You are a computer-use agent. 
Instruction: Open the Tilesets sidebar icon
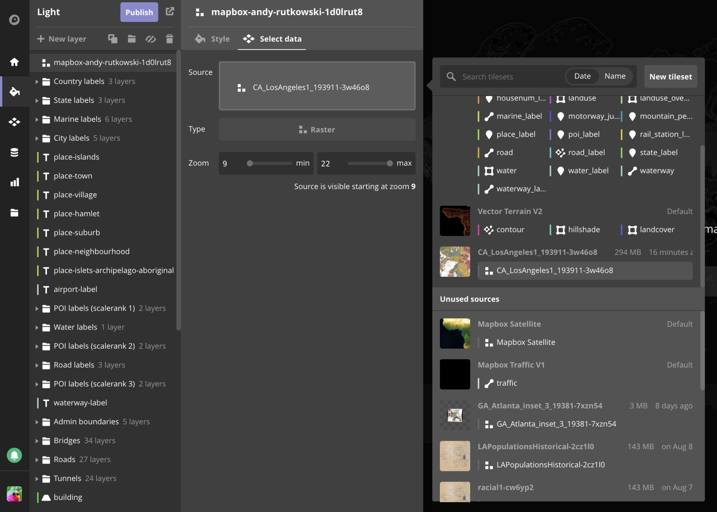point(14,122)
